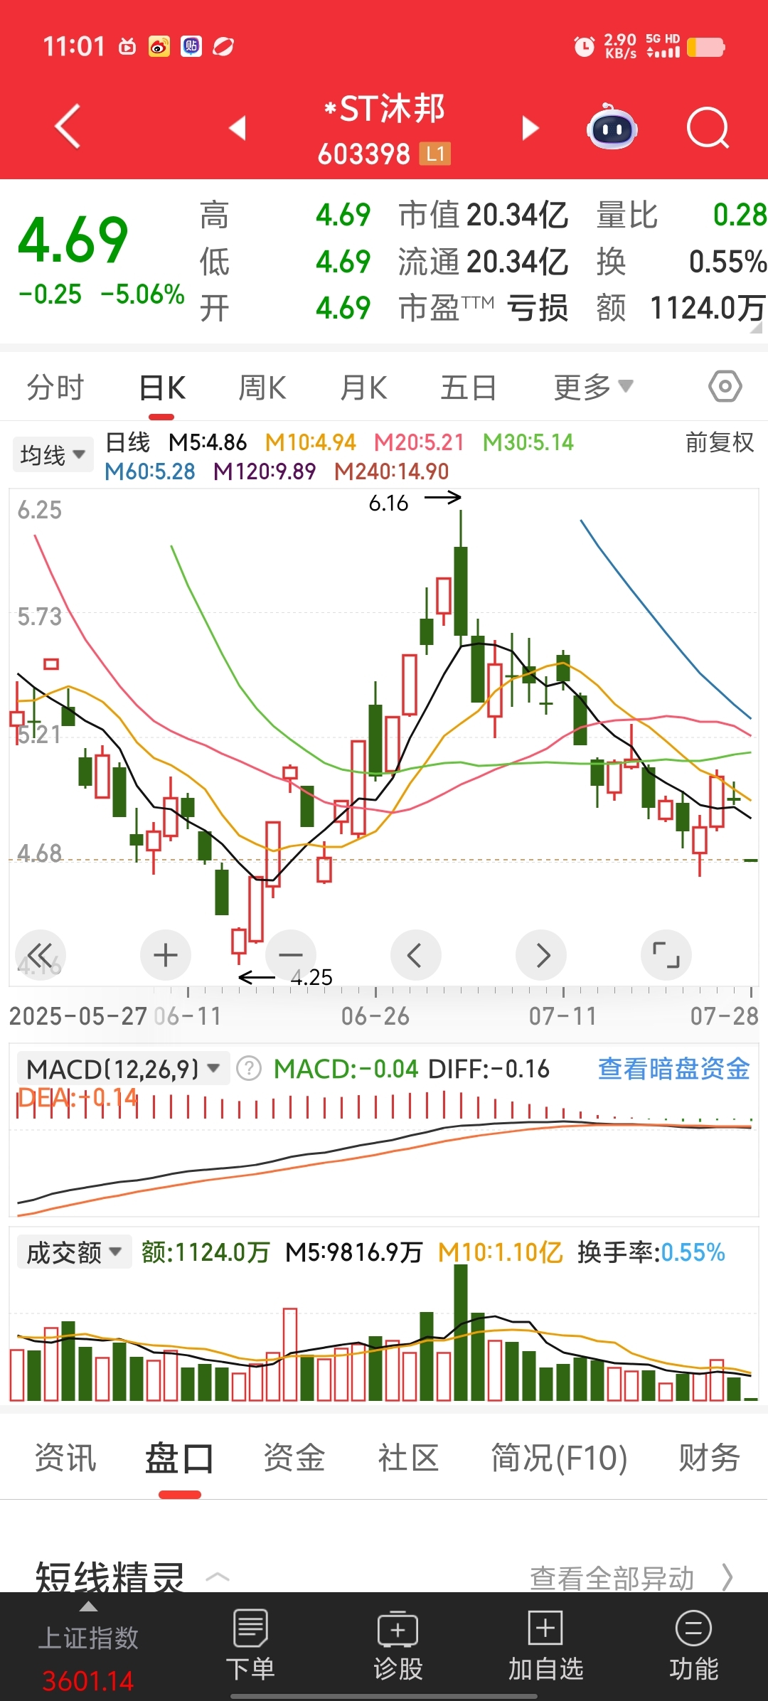Viewport: 768px width, 1701px height.
Task: Open the 资讯 news tab
Action: [65, 1458]
